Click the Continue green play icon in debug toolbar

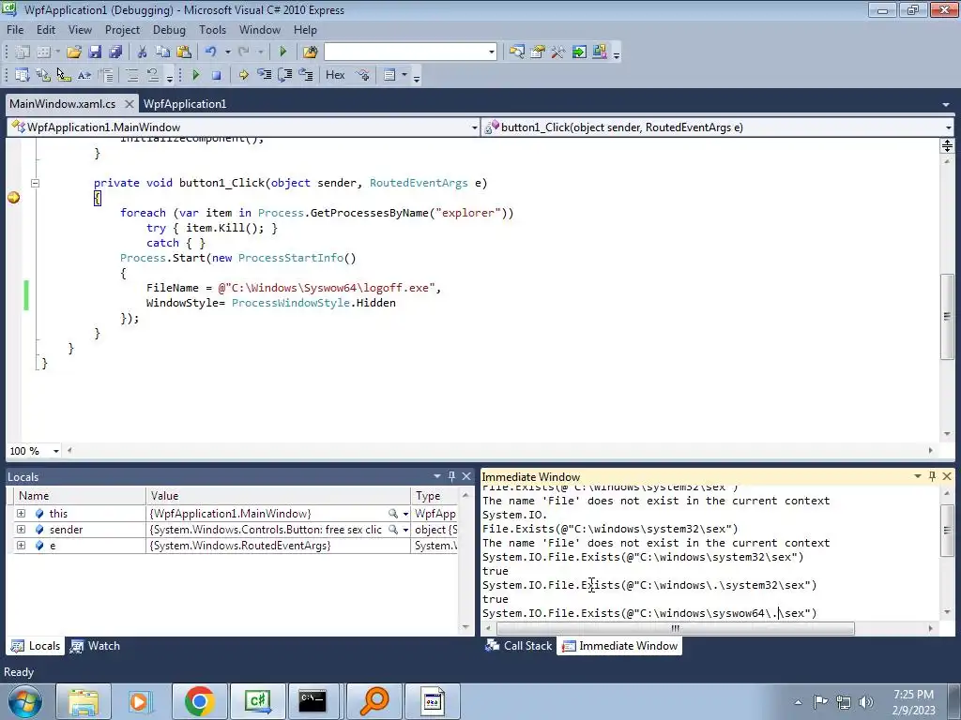(196, 75)
